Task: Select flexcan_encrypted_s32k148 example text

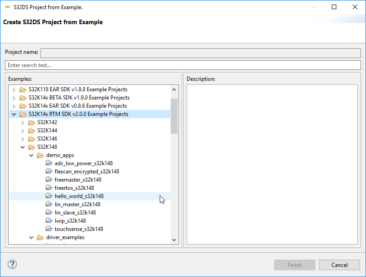Action: [87, 172]
